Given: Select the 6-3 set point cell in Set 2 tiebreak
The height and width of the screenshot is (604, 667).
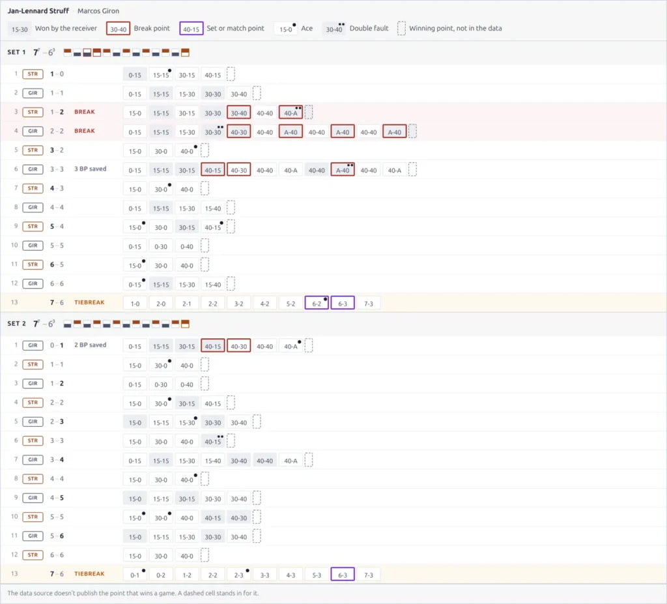Looking at the screenshot, I should pyautogui.click(x=343, y=575).
